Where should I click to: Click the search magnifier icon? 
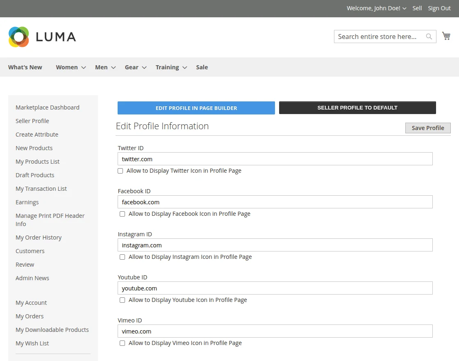[x=429, y=37]
